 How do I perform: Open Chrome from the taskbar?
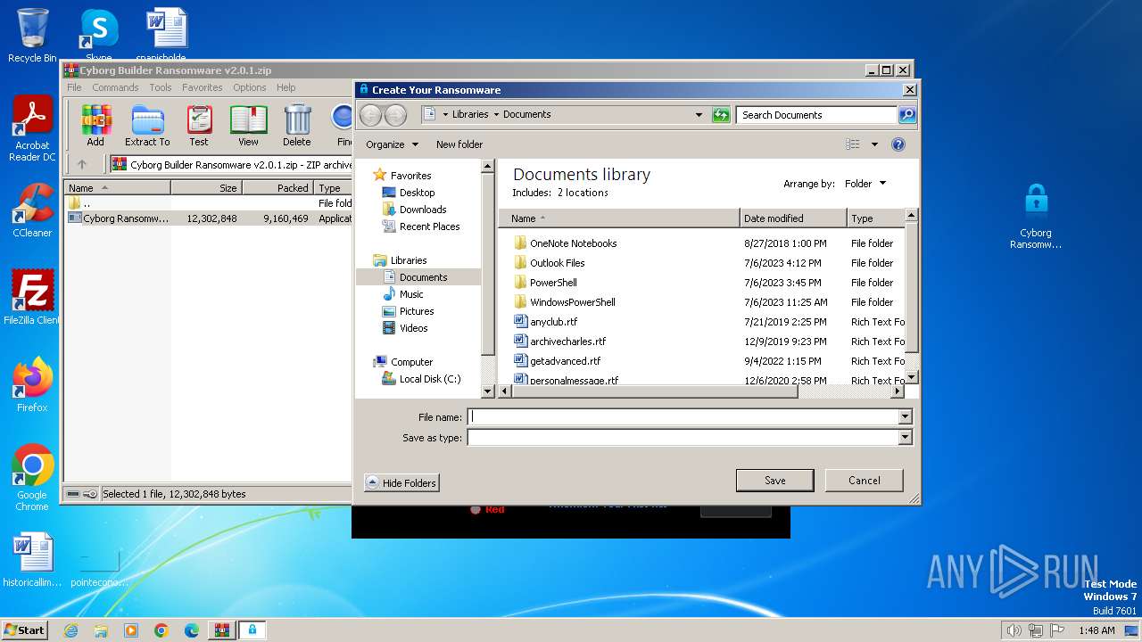pos(161,630)
